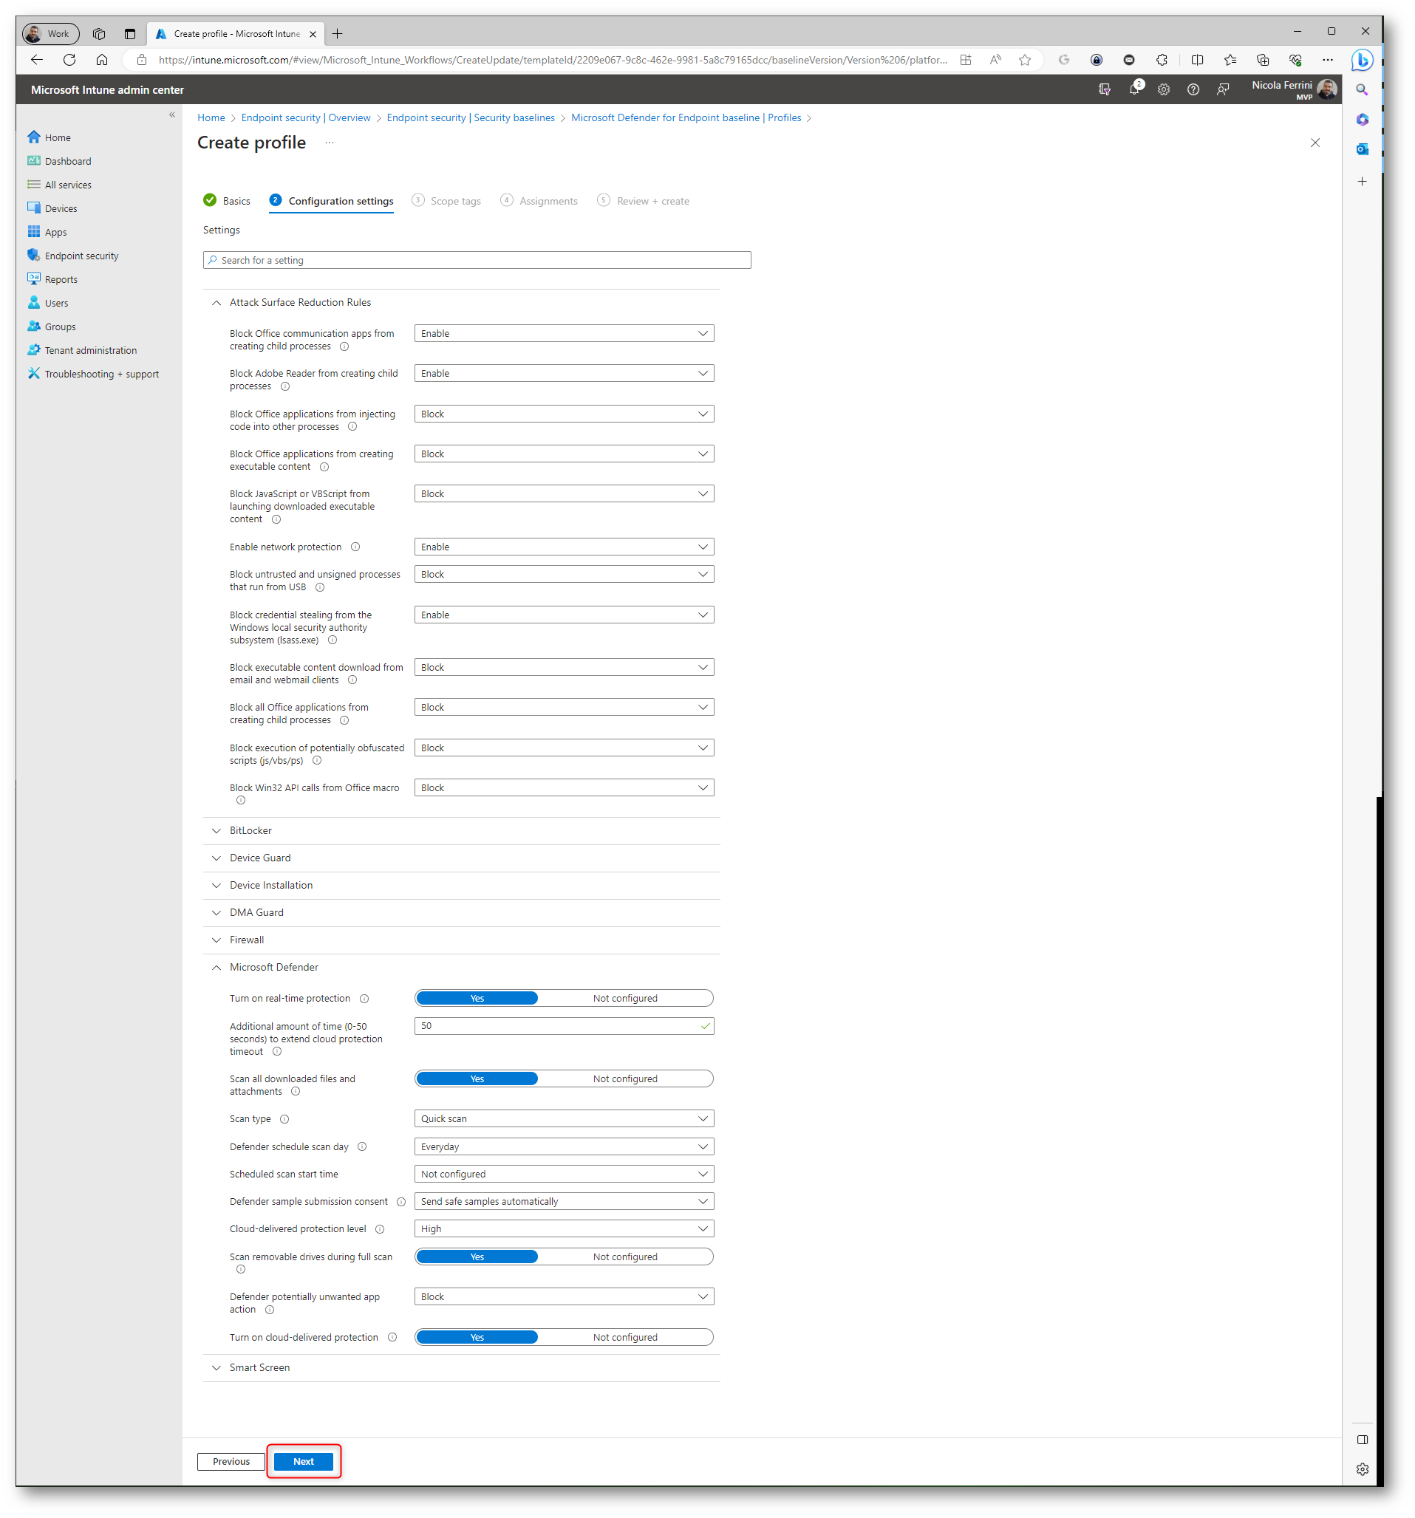Open the notifications bell icon
Viewport: 1415px width, 1518px height.
(1133, 89)
